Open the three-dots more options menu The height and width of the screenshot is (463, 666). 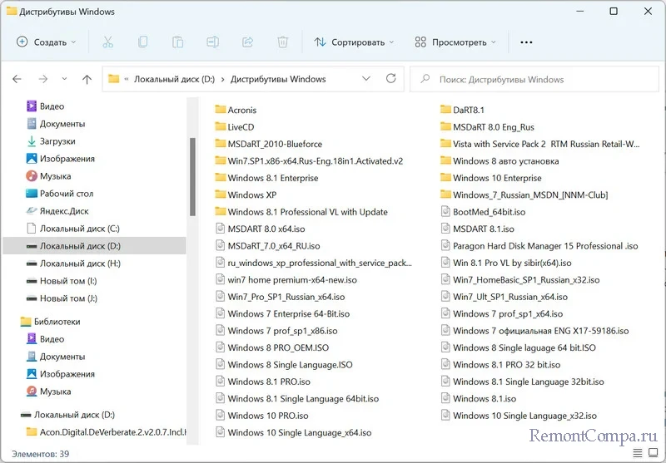coord(526,42)
